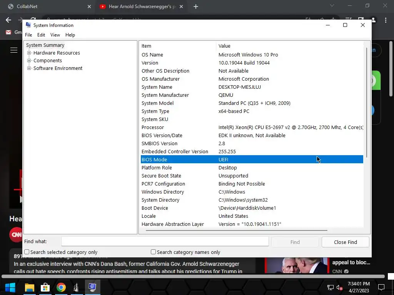
Task: Switch to Chrome from the taskbar
Action: click(x=61, y=287)
